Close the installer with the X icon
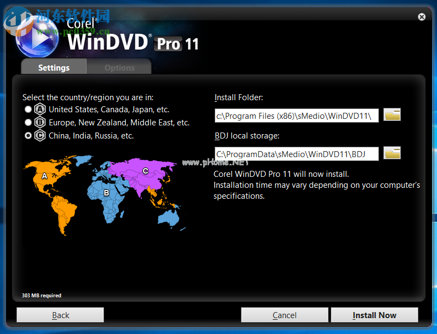Viewport: 437px width, 334px height. [x=422, y=17]
